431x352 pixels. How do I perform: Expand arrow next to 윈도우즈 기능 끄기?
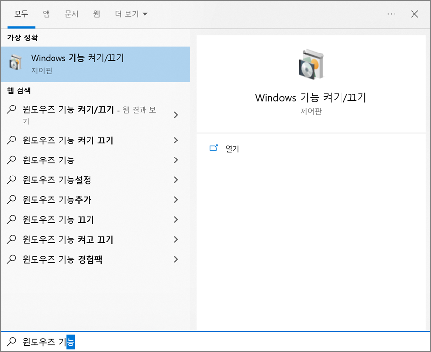click(x=176, y=219)
